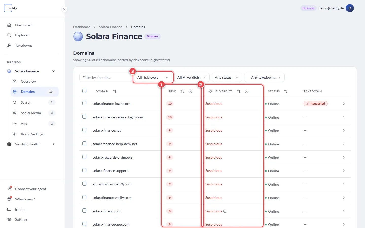Open the Any status dropdown
Image resolution: width=365 pixels, height=228 pixels.
227,77
